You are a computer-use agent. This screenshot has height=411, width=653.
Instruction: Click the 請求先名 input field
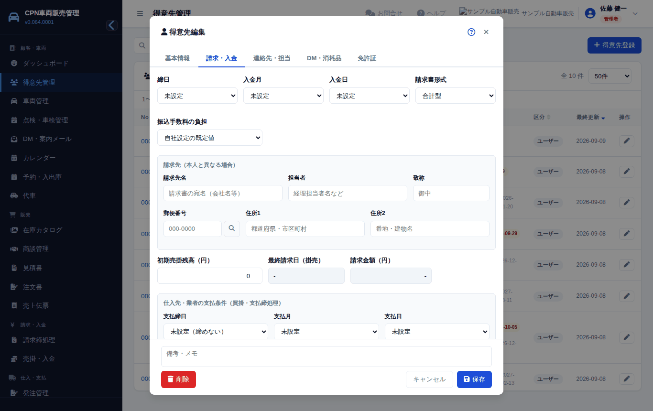click(x=223, y=193)
